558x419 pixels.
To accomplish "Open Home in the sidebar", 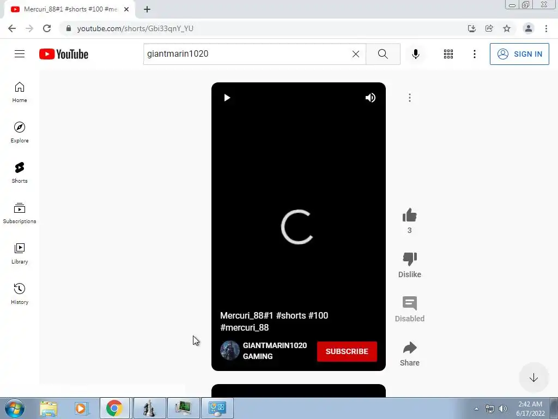I will (20, 92).
